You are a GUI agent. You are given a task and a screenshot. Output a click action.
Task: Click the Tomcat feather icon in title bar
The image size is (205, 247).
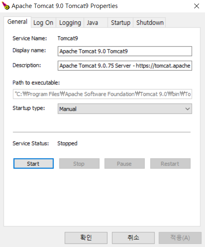[6, 6]
